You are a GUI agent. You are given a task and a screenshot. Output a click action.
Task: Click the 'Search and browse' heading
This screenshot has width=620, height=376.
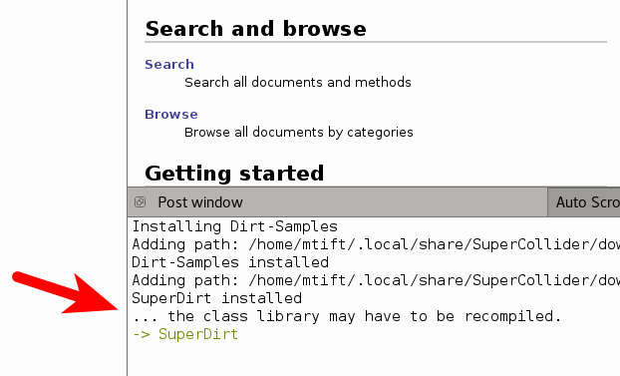pos(255,29)
